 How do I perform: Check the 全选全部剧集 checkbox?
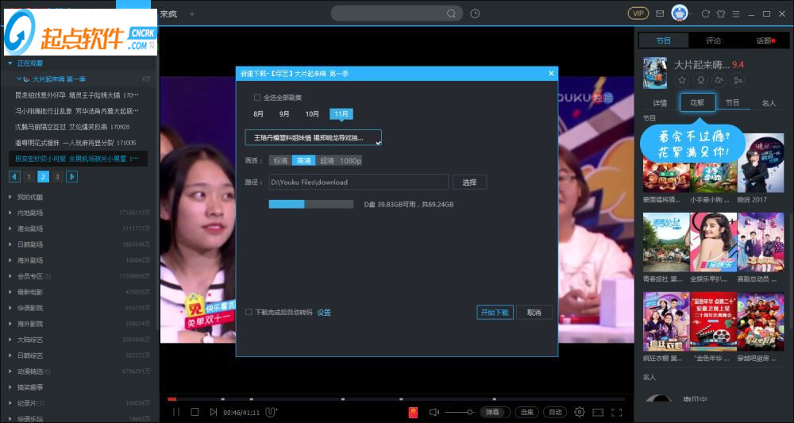[x=256, y=97]
